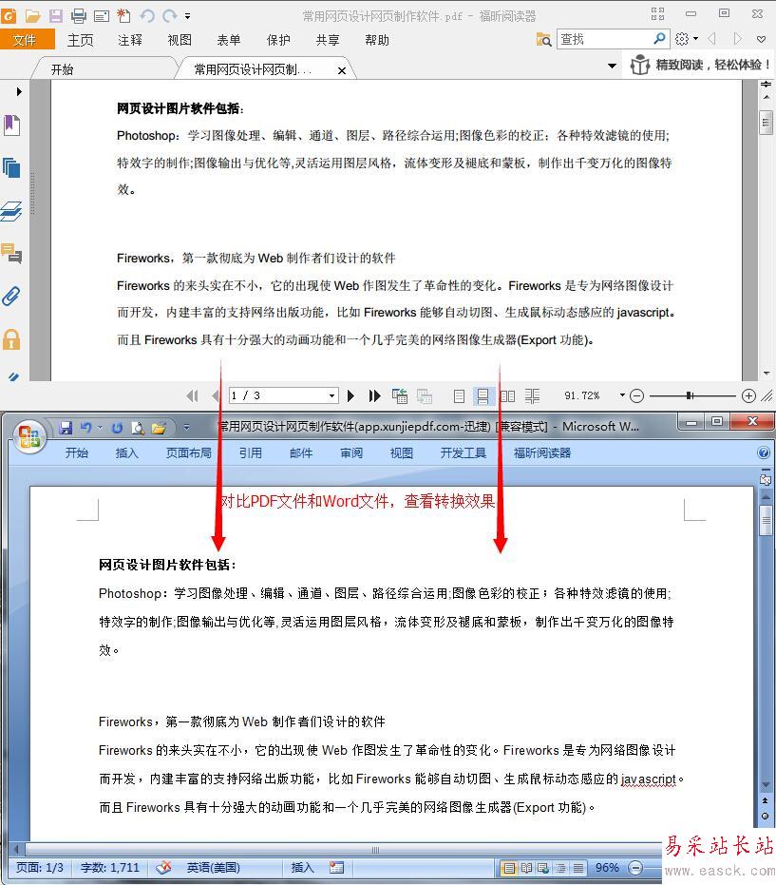Customize Word quick access toolbar dropdown
Screen dimensions: 776x885
(187, 427)
